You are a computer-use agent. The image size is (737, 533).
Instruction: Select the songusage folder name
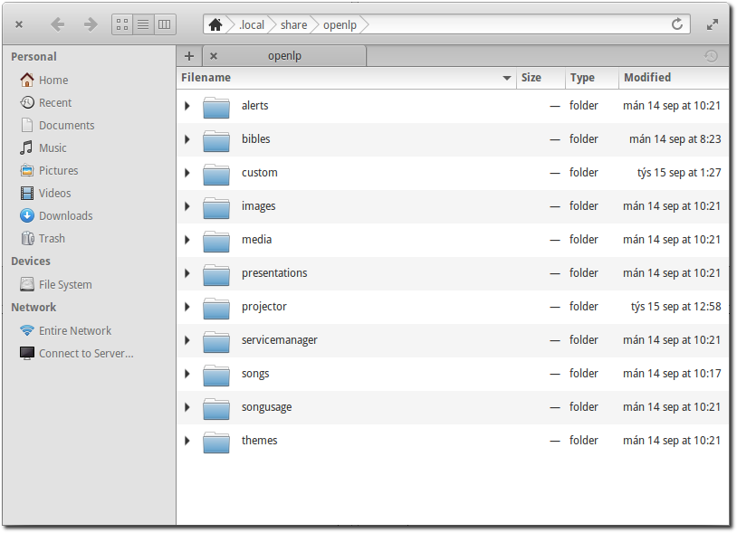coord(266,407)
